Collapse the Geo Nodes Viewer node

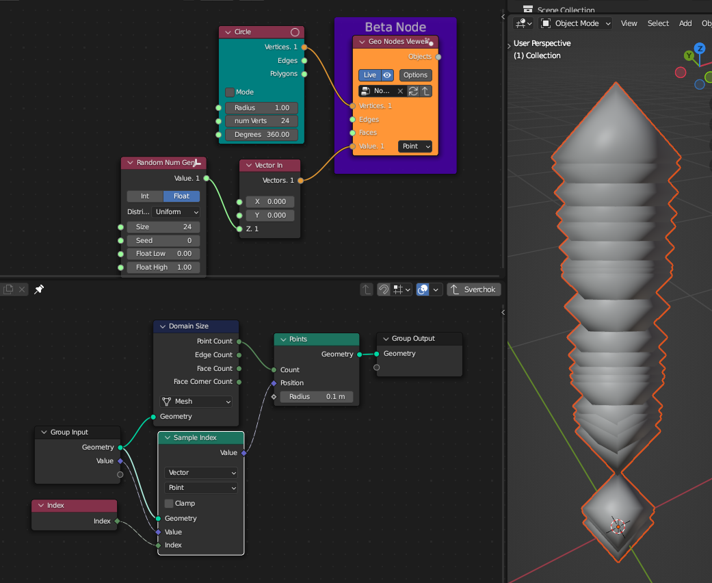coord(362,42)
